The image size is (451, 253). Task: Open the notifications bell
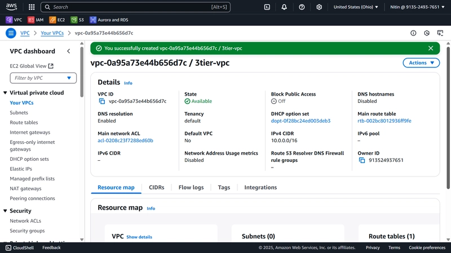pyautogui.click(x=284, y=7)
